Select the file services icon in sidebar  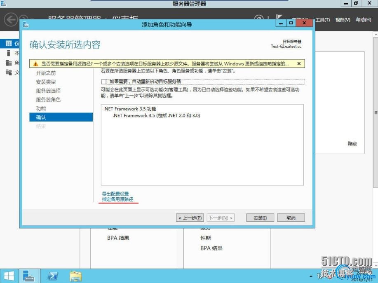[9, 72]
